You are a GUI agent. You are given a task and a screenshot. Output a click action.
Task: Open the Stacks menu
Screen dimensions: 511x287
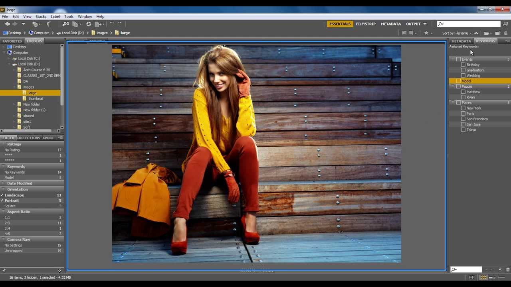click(41, 17)
